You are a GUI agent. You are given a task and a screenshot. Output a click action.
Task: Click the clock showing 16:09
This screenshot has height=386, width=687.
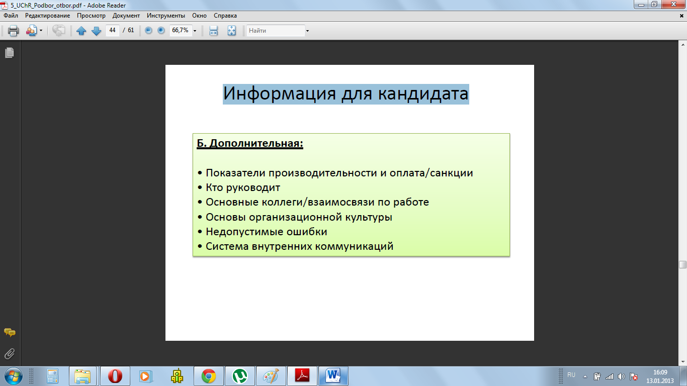pyautogui.click(x=660, y=372)
